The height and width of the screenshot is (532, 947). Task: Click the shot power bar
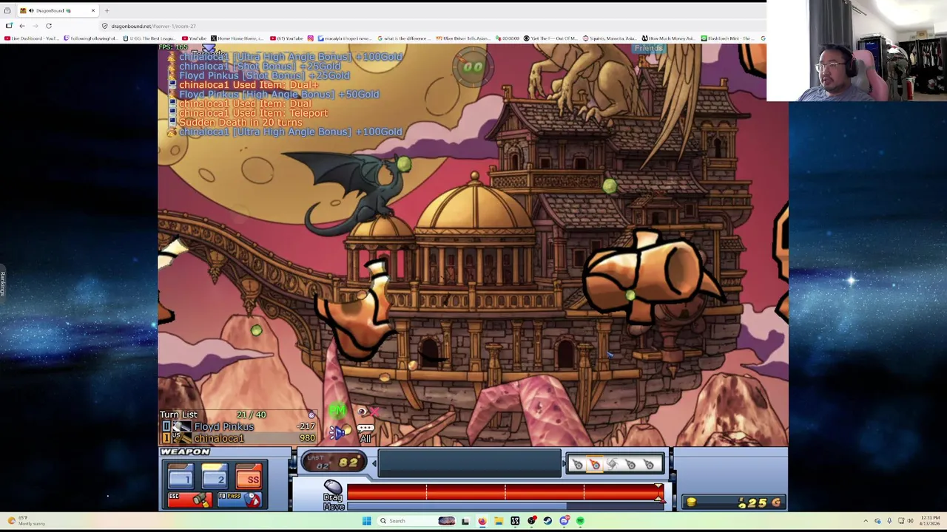point(505,492)
